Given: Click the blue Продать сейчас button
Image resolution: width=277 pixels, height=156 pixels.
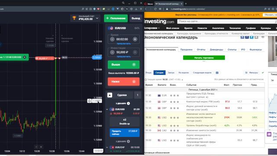Looking at the screenshot, I should [x=125, y=133].
